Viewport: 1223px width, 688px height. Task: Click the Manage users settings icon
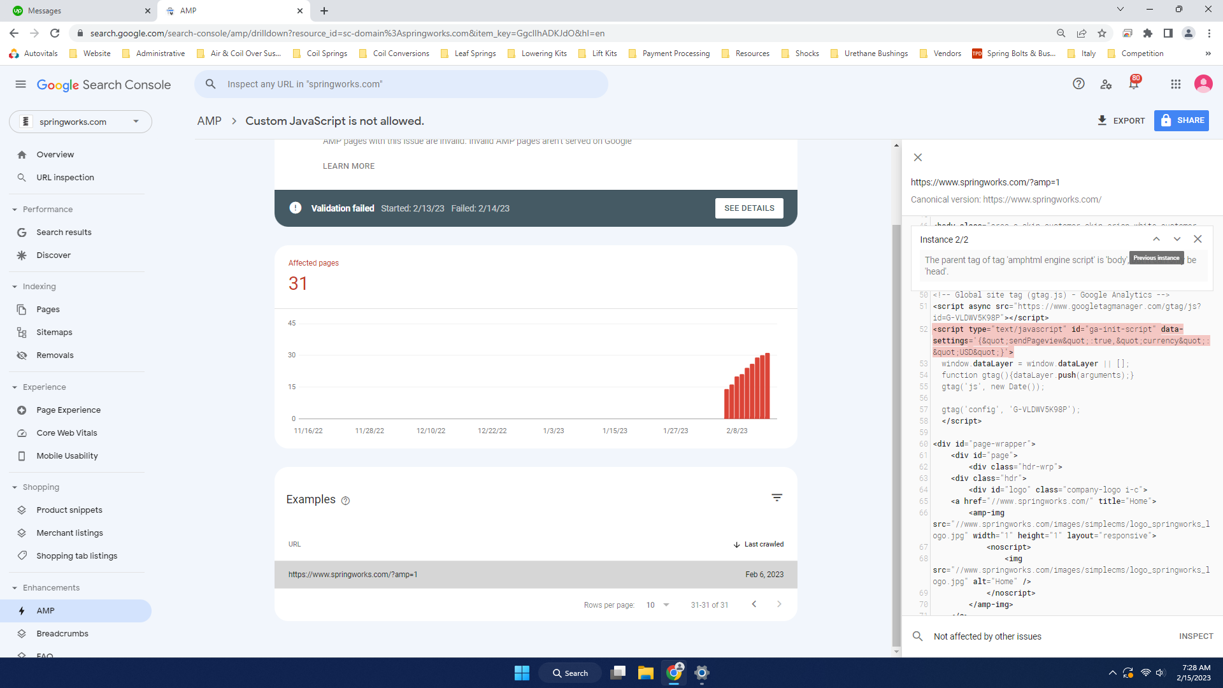[x=1106, y=84]
